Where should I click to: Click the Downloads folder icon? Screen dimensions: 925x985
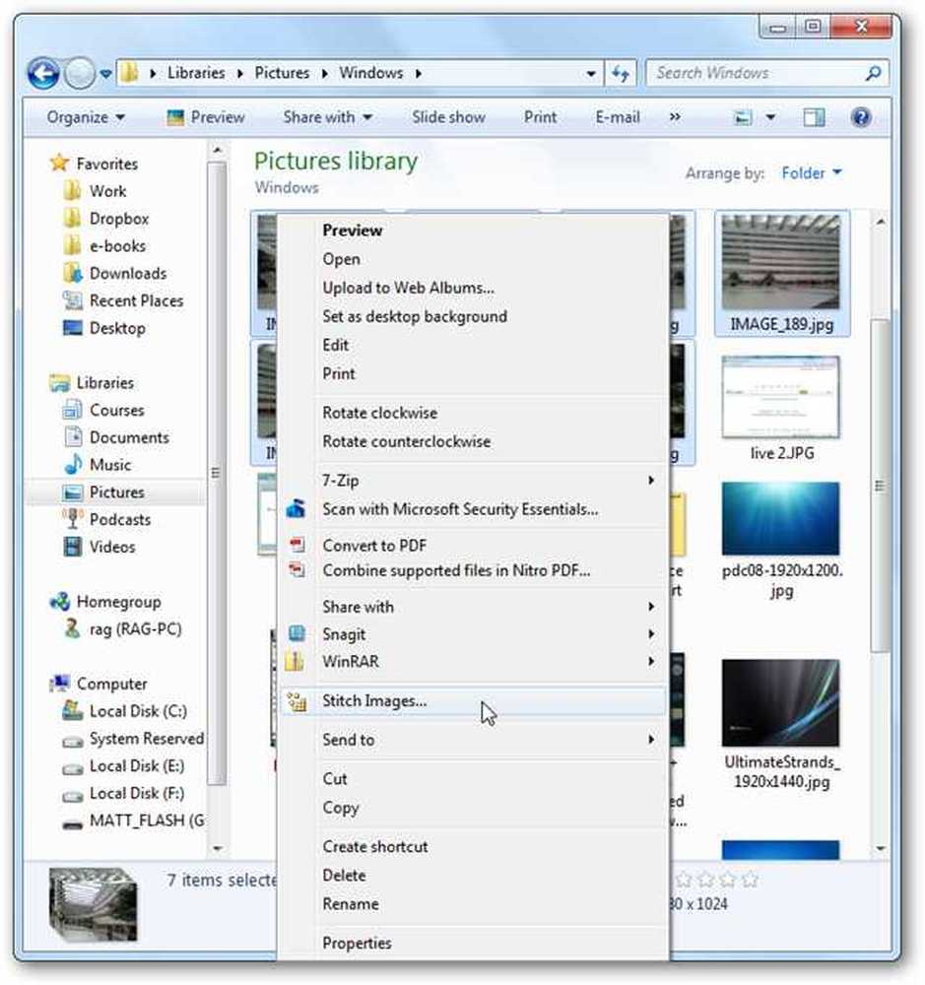72,273
